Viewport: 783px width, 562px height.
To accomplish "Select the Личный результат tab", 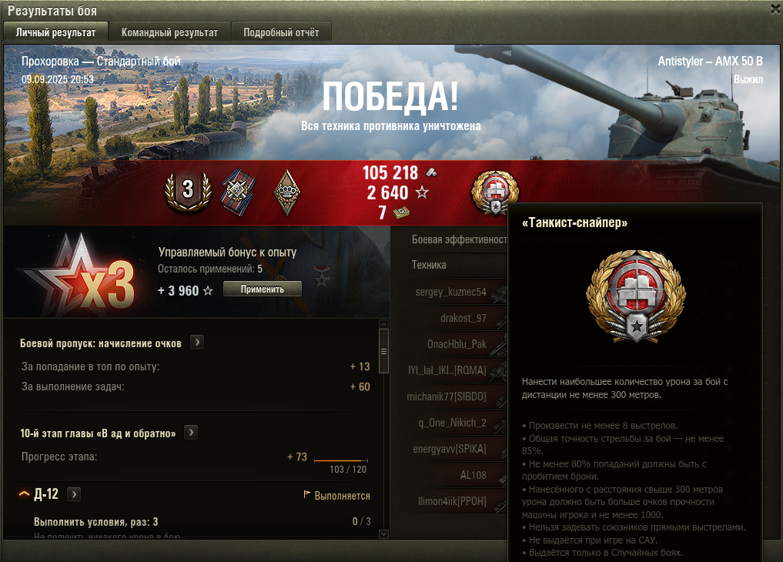I will coord(55,32).
